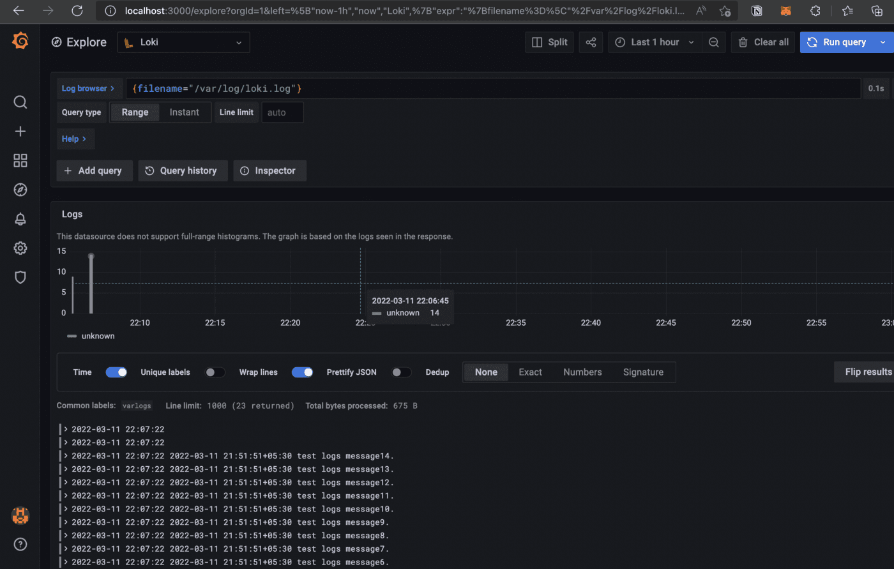
Task: Click inside the Line limit auto field
Action: 282,112
